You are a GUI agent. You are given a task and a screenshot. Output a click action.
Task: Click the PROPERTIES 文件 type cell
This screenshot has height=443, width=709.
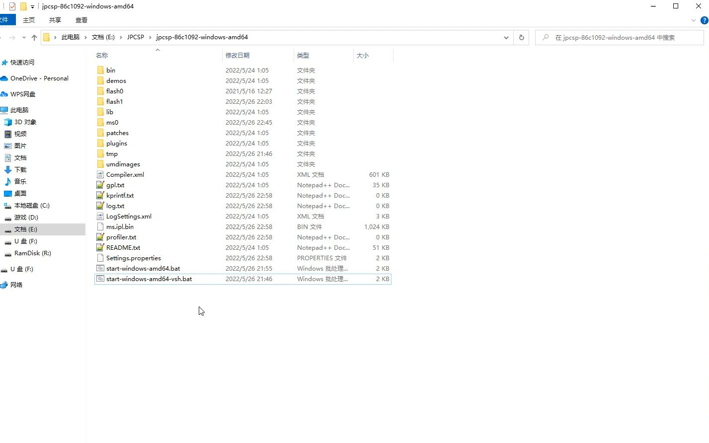(322, 258)
